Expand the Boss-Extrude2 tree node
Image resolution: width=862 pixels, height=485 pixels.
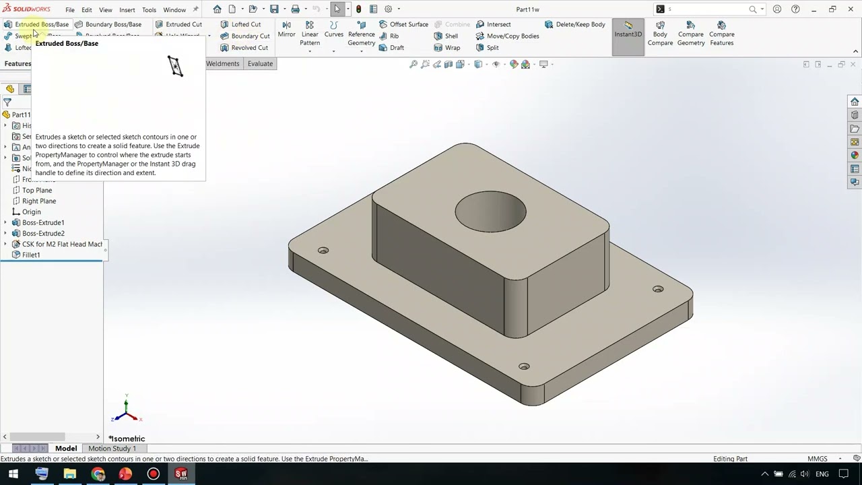(x=5, y=233)
